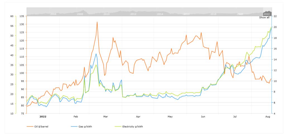Click the May label on the x-axis
286x137 pixels.
tap(170, 117)
